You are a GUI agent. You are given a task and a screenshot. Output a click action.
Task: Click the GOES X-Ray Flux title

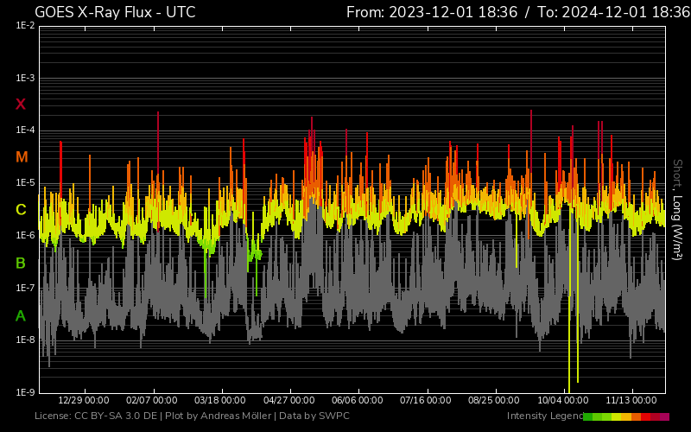(115, 12)
